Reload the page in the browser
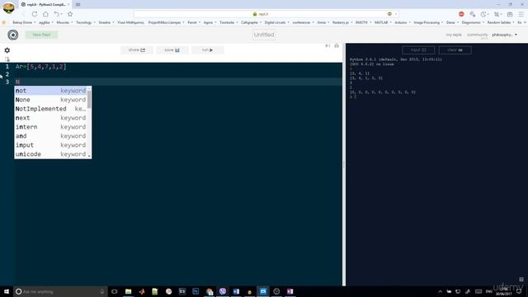528x297 pixels. click(x=35, y=14)
